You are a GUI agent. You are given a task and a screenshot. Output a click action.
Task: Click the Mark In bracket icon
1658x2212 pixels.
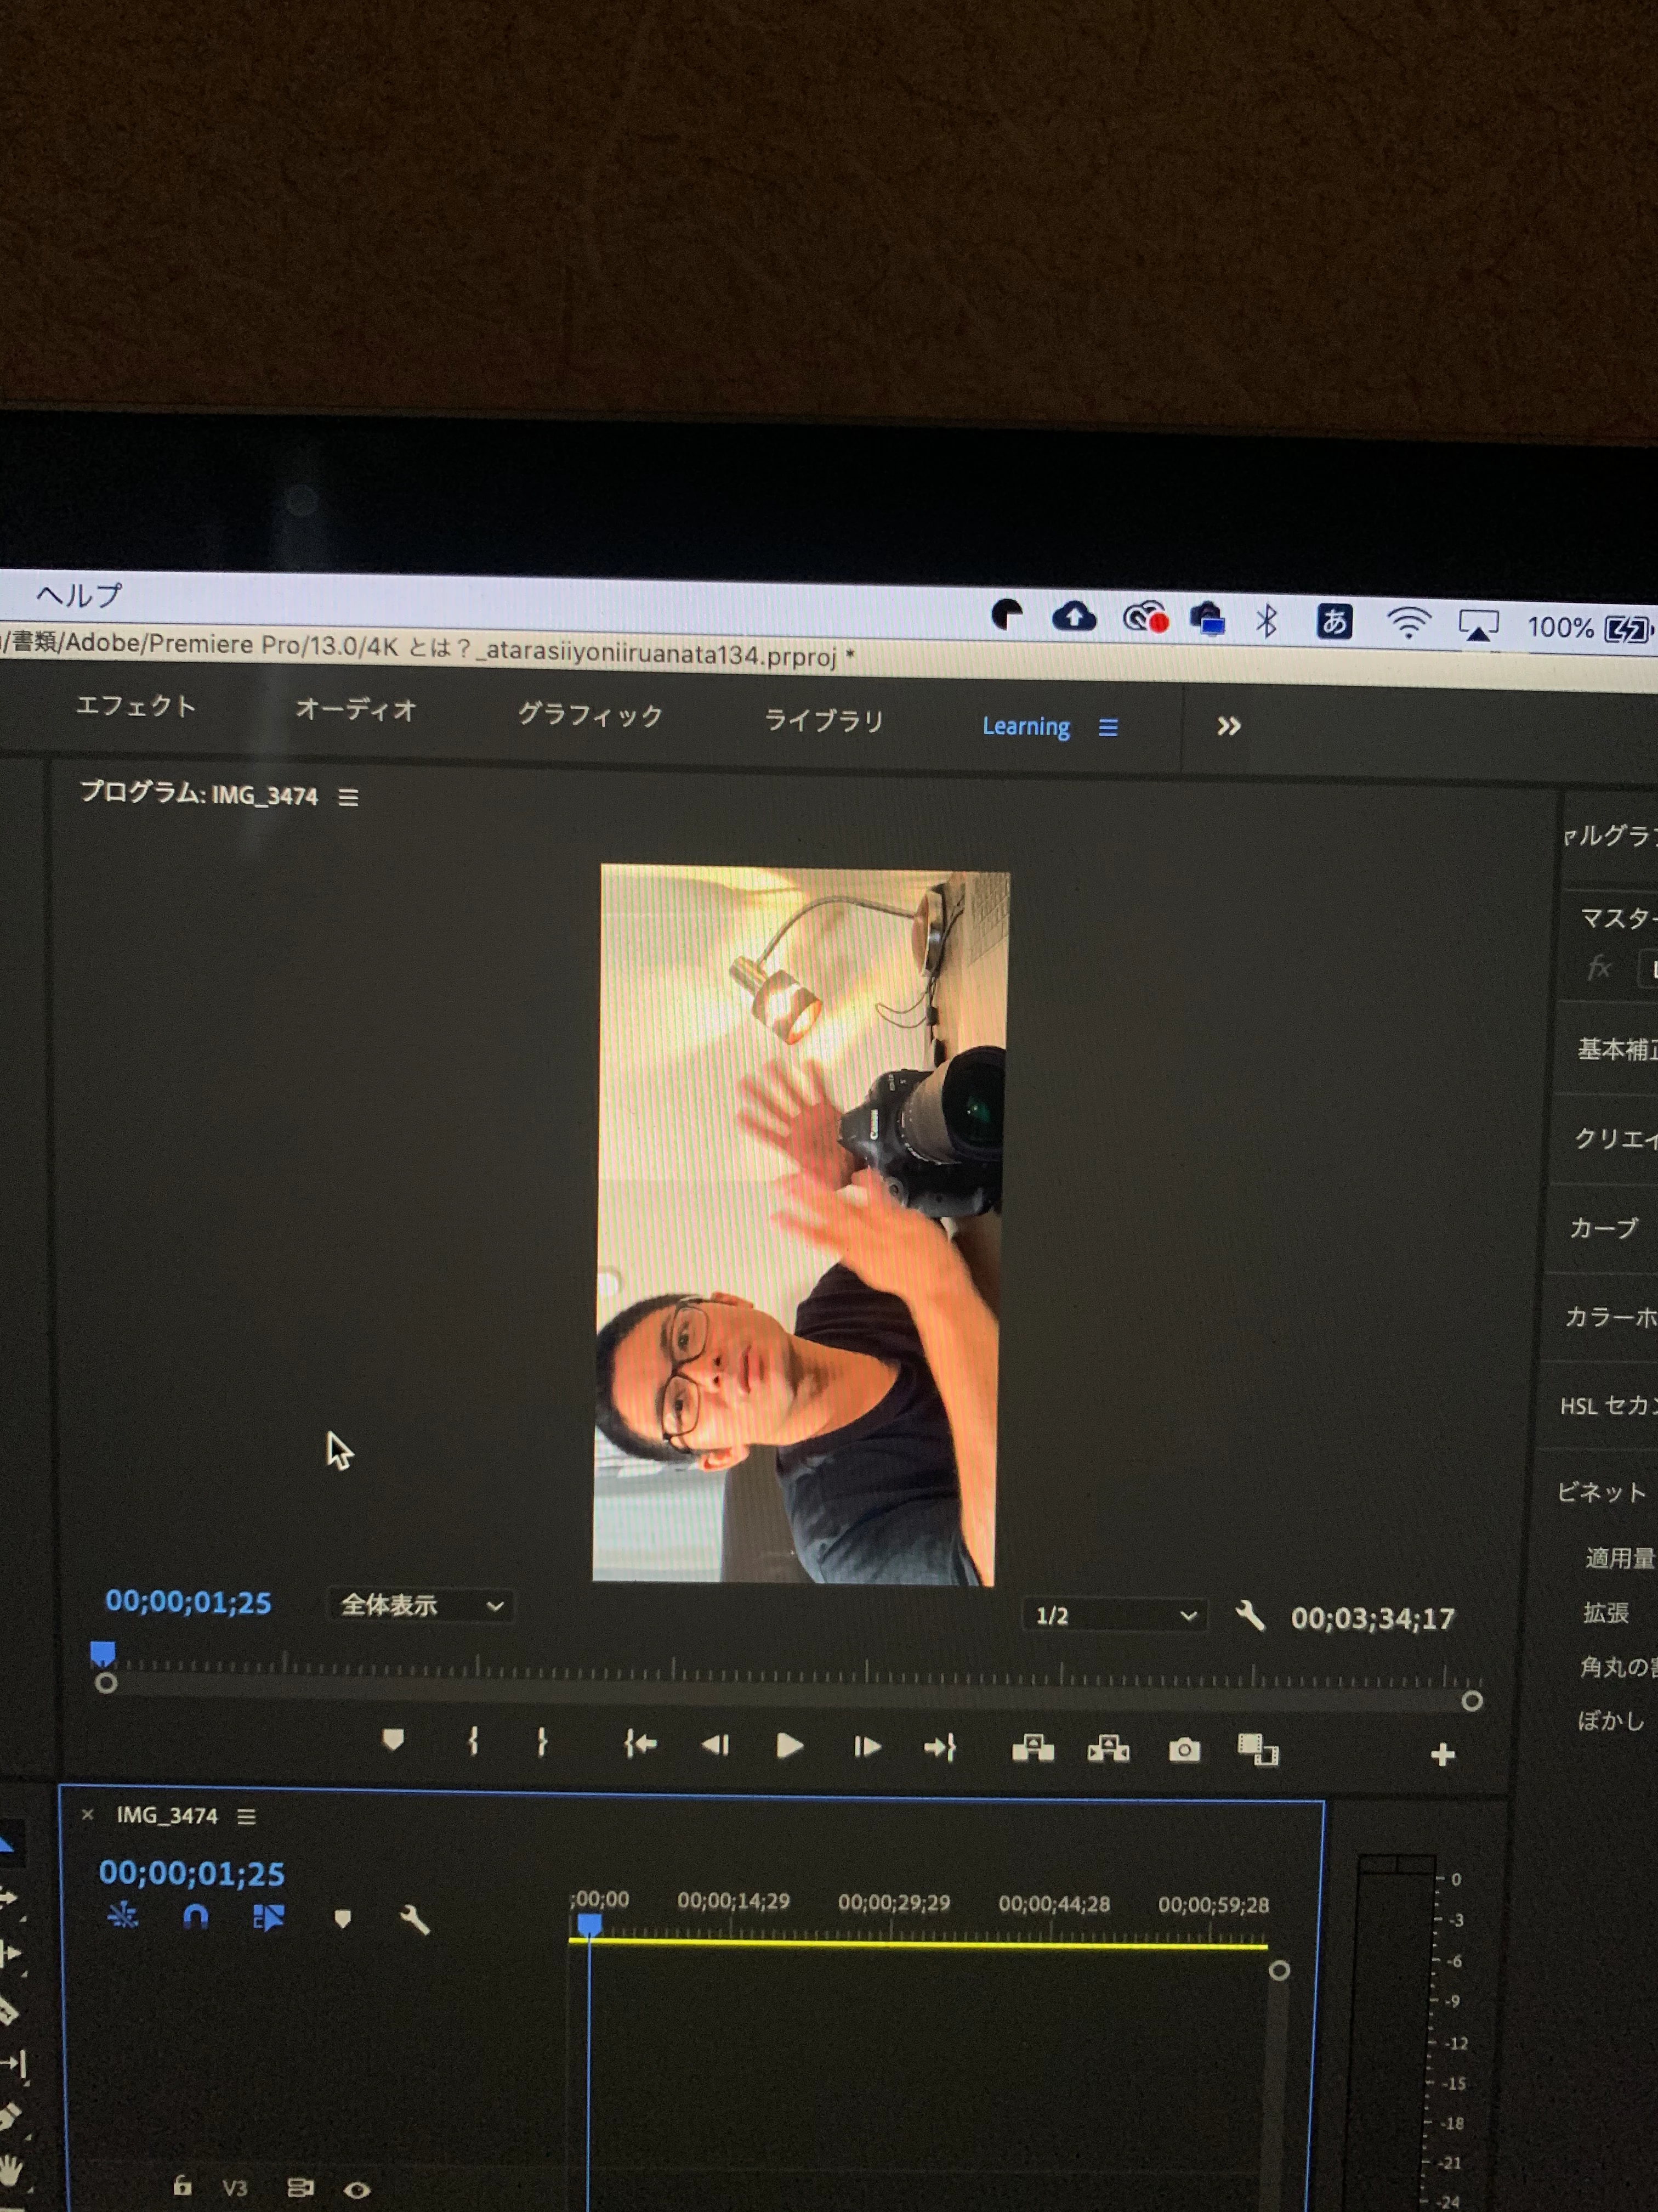point(473,1742)
